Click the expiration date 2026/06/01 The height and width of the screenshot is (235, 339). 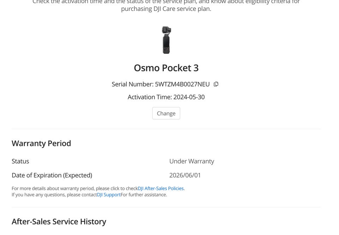click(185, 175)
